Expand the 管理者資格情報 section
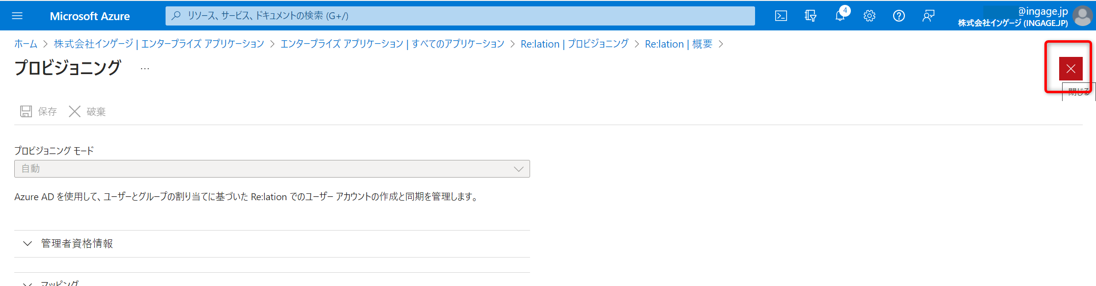1096x286 pixels. (77, 243)
